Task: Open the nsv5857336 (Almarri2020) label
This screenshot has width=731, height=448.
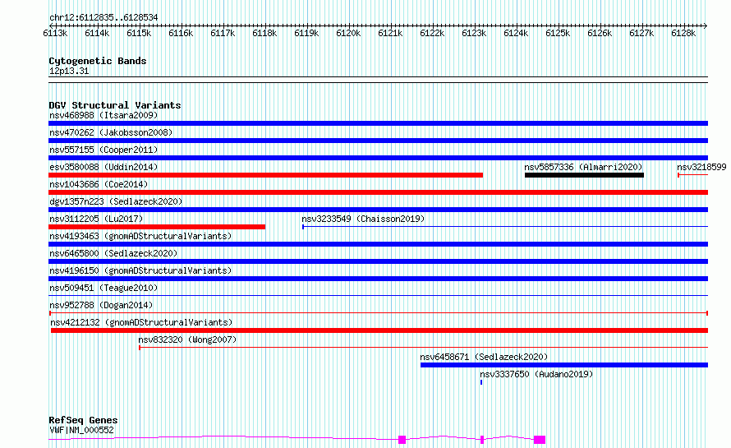Action: (x=583, y=167)
